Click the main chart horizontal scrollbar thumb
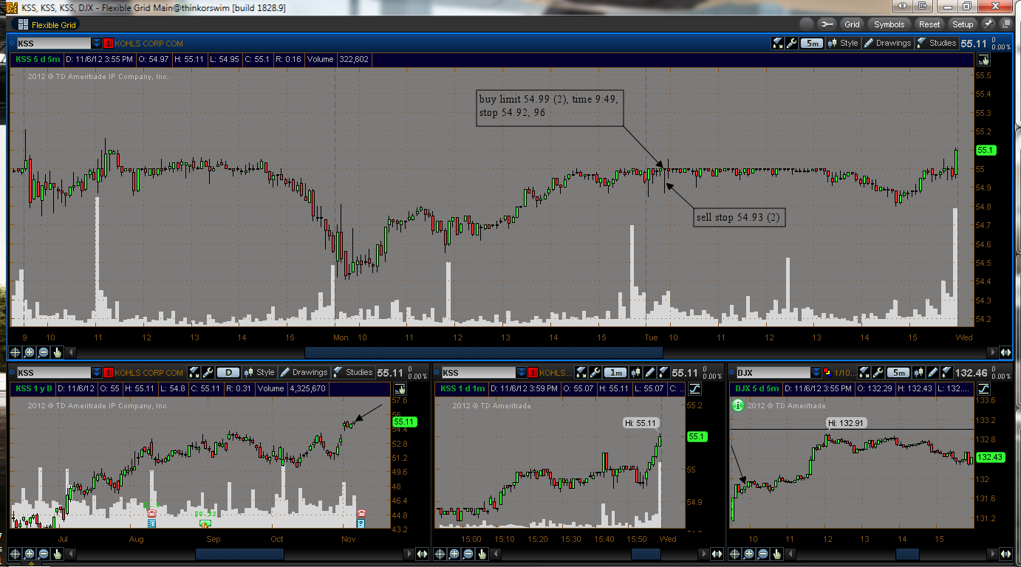This screenshot has width=1021, height=567. click(485, 352)
